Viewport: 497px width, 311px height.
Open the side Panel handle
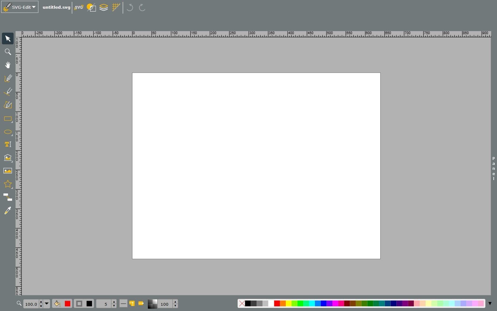[x=494, y=168]
